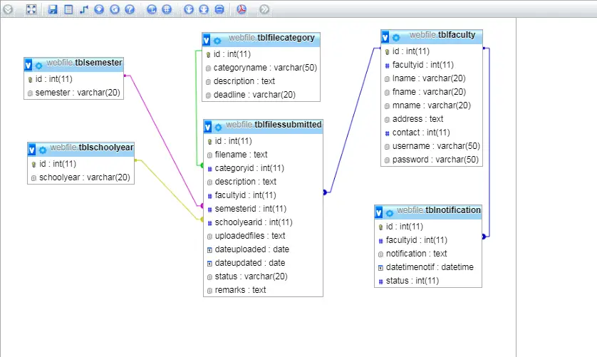The height and width of the screenshot is (357, 597).
Task: Open help with the question mark icon
Action: 130,9
